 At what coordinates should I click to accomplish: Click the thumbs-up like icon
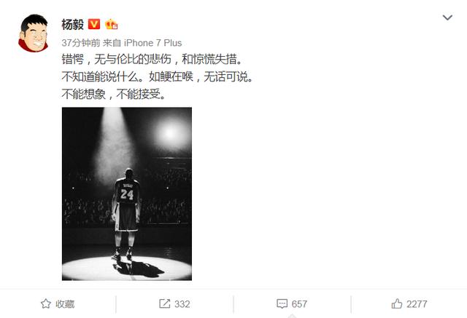tap(397, 303)
